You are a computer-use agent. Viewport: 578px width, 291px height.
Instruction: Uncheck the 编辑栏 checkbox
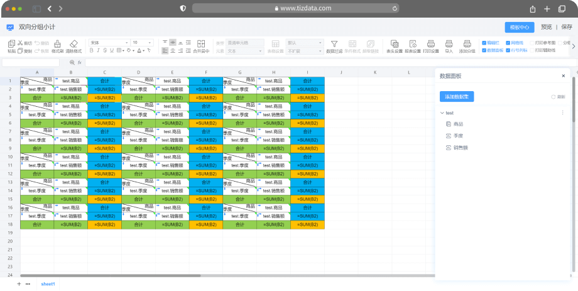(484, 43)
